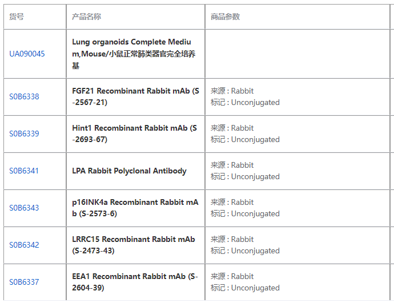
Task: Click LRRC15 Recombinant Rabbit mAb name
Action: (134, 245)
